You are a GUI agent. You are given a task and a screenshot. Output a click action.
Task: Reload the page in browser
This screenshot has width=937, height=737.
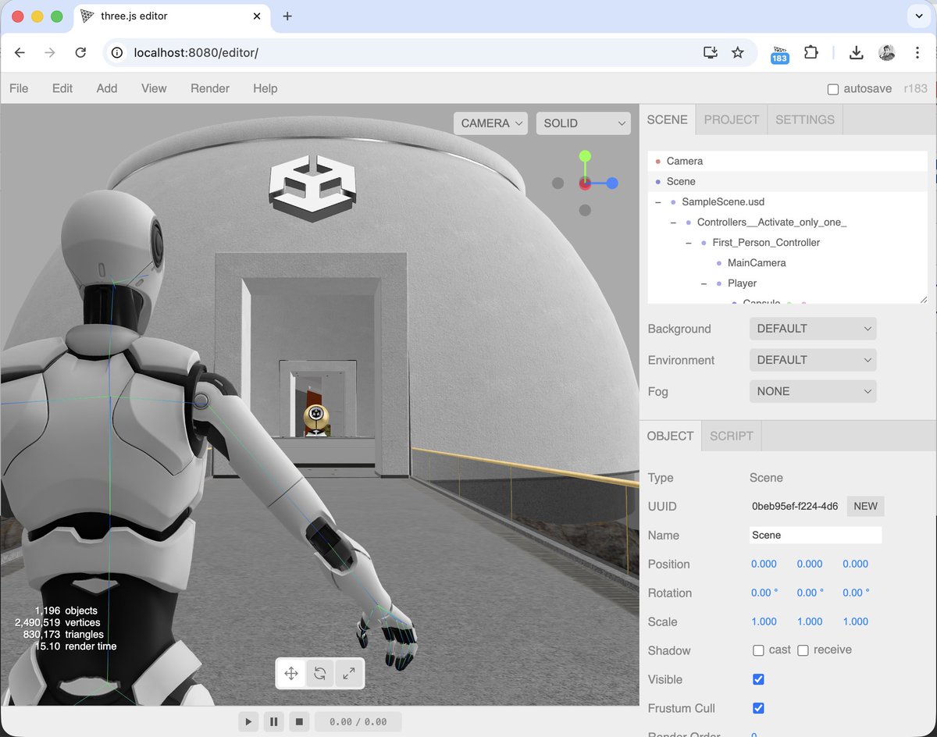point(80,52)
